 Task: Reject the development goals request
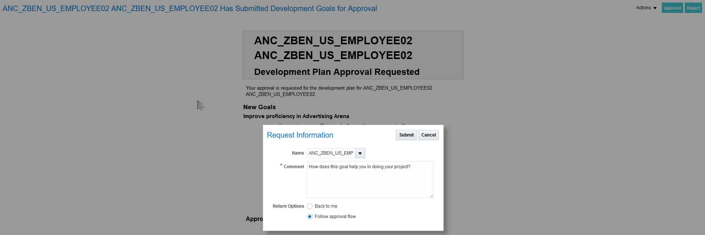[693, 8]
